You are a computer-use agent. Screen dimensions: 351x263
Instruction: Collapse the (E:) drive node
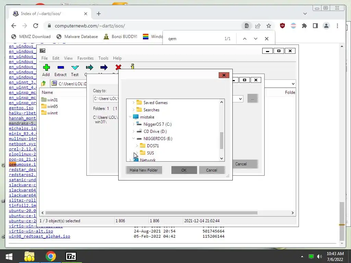133,138
